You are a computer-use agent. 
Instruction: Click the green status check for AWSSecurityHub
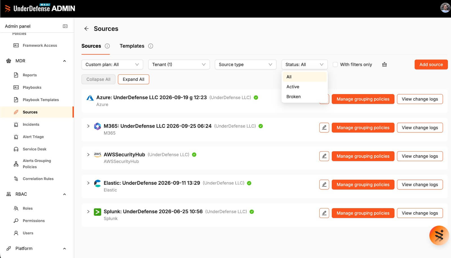194,155
